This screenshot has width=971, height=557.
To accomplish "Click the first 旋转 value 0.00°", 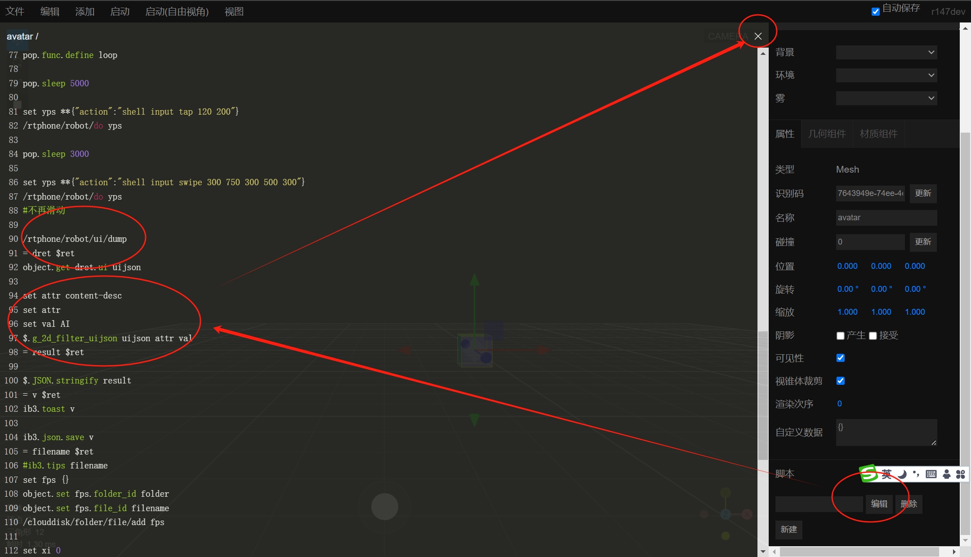I will coord(847,289).
